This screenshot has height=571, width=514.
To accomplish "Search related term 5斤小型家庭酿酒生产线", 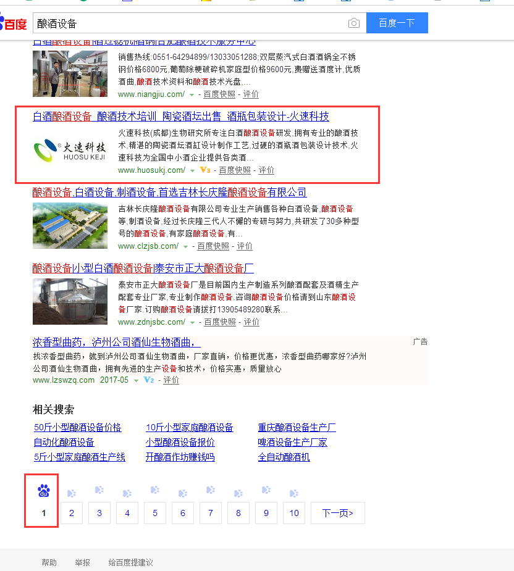I will 80,457.
